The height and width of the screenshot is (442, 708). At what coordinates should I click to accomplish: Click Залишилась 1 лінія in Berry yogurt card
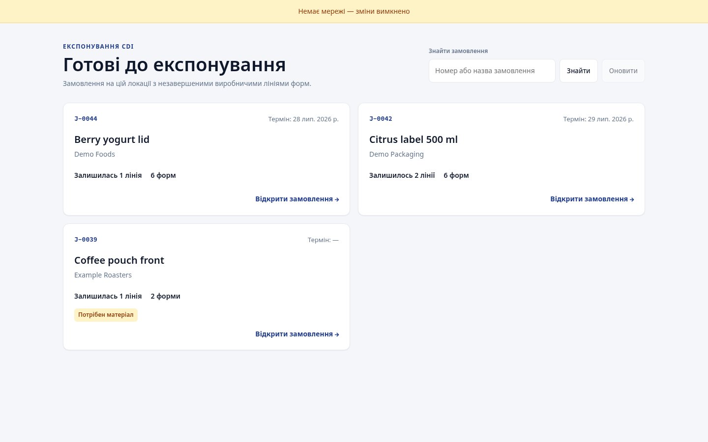pyautogui.click(x=108, y=175)
